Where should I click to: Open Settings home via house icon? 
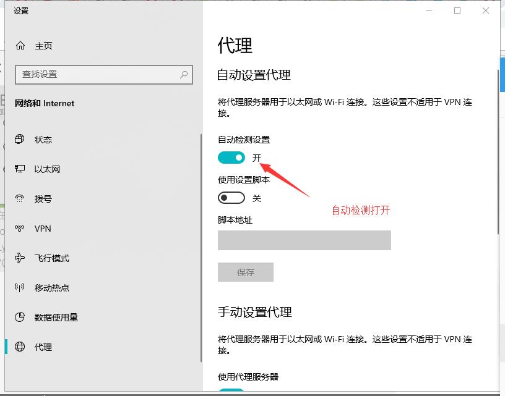(x=21, y=45)
